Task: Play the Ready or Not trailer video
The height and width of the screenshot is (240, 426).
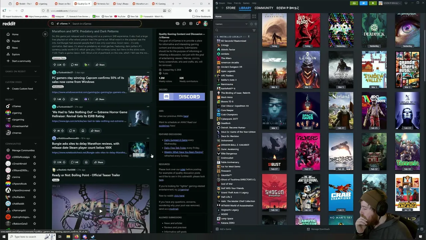Action: [x=101, y=211]
